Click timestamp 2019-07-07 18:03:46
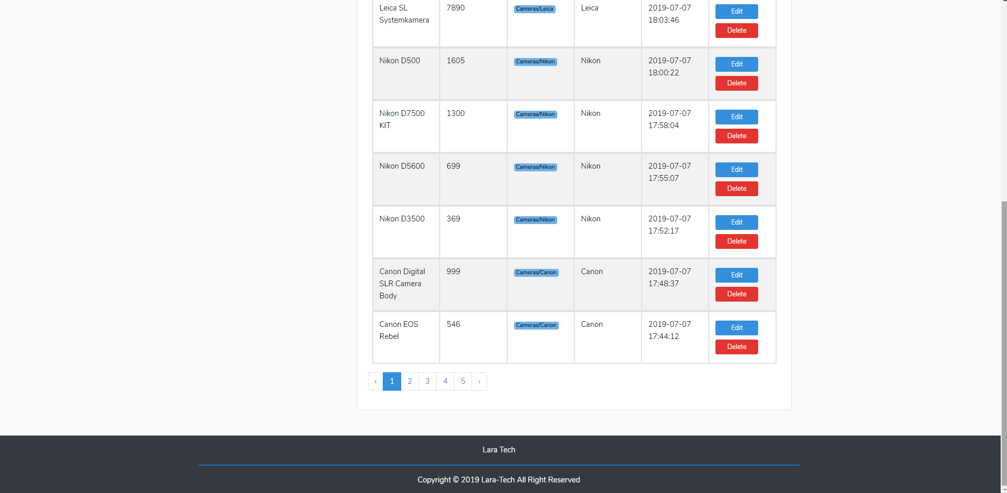This screenshot has width=1007, height=493. (x=670, y=14)
